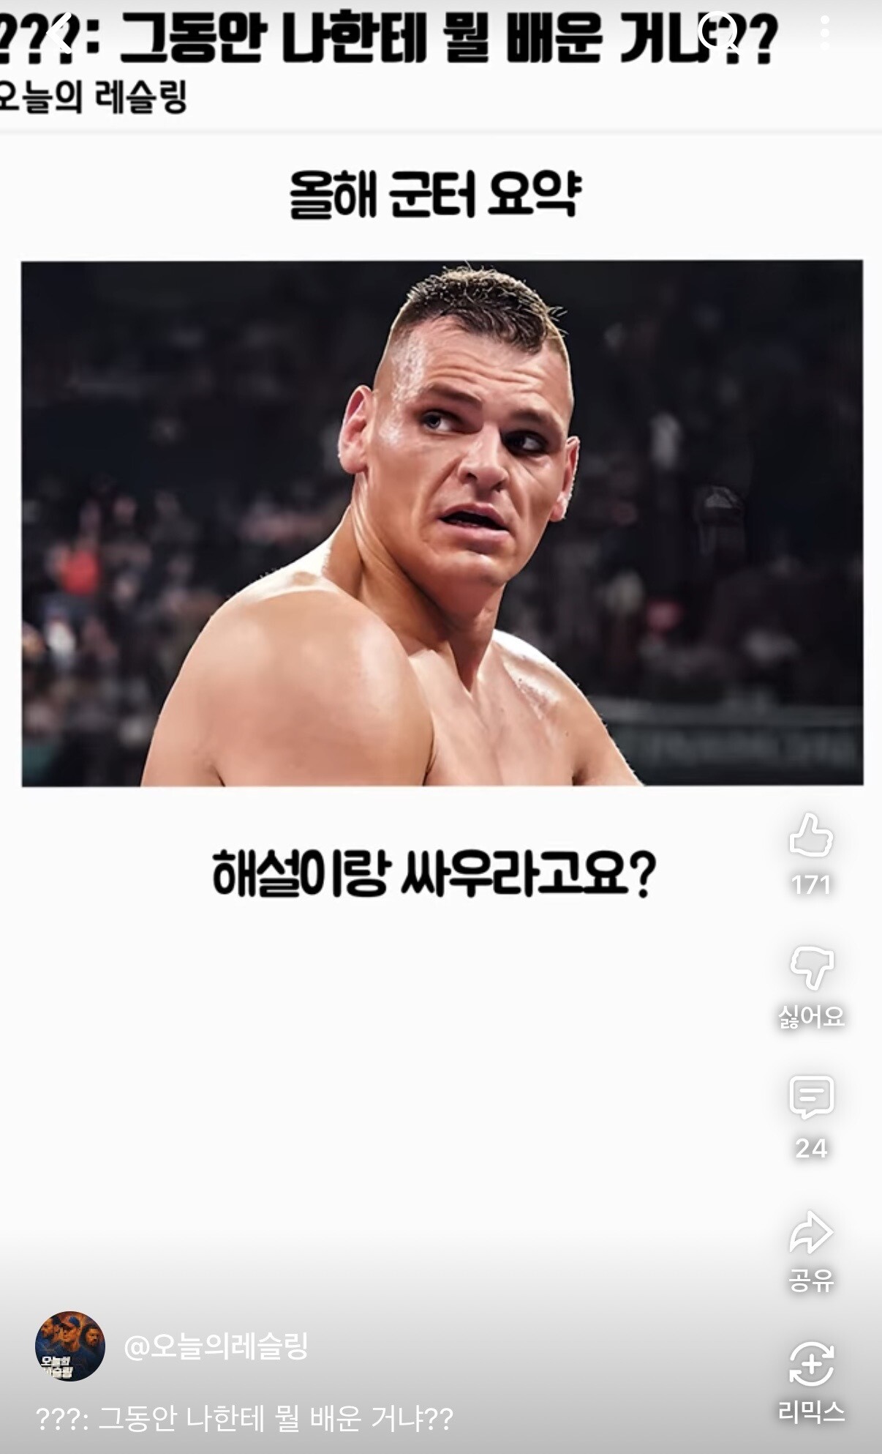Click the 올해 군터 요약 headline
The width and height of the screenshot is (882, 1454).
(x=435, y=195)
